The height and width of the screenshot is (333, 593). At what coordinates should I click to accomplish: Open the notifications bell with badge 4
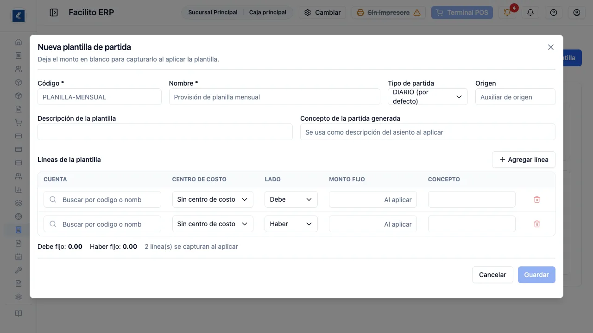tap(507, 12)
